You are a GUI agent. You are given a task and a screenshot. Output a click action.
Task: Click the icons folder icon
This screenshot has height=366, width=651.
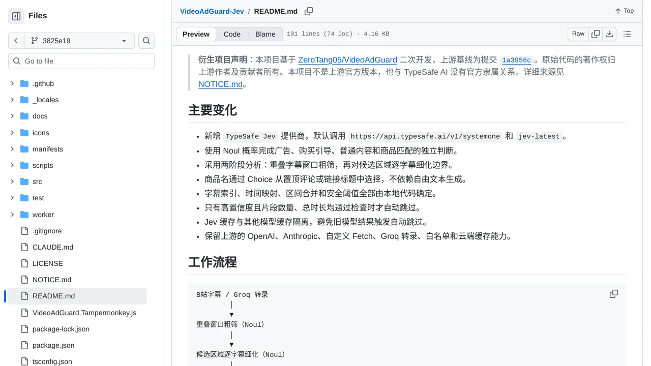click(x=24, y=133)
